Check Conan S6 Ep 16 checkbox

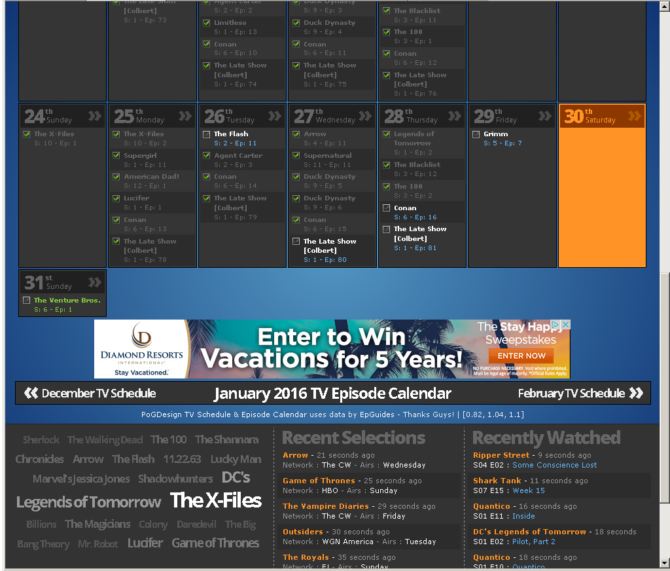386,208
